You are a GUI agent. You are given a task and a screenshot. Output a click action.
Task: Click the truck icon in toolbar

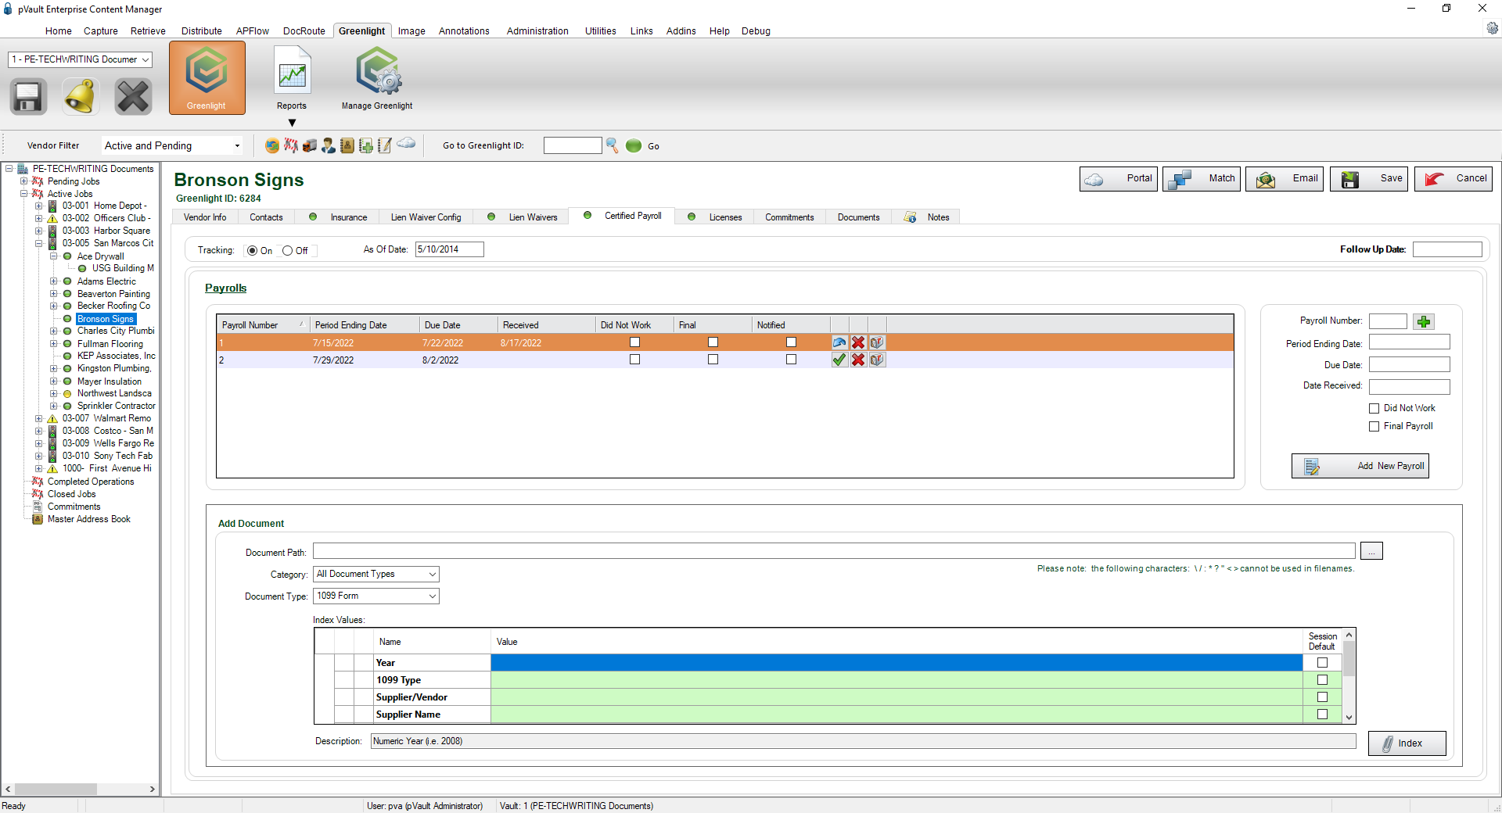(310, 145)
